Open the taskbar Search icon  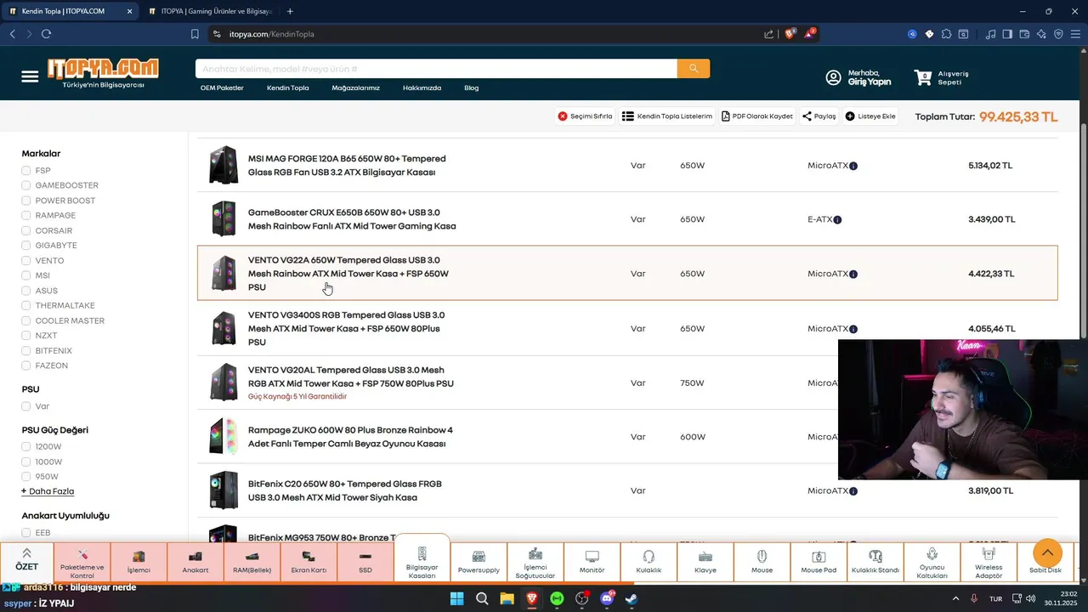tap(482, 598)
